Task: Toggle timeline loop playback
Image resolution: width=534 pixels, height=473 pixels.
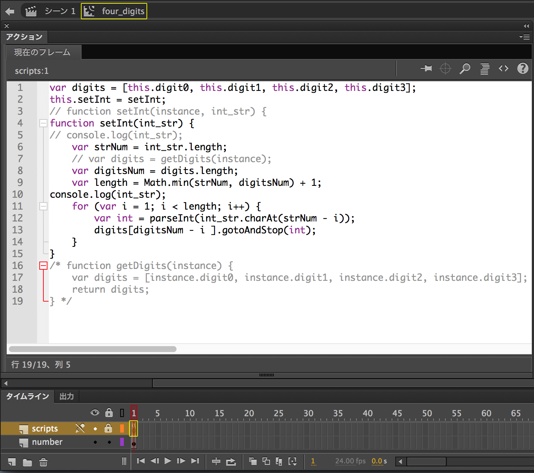Action: pyautogui.click(x=231, y=461)
